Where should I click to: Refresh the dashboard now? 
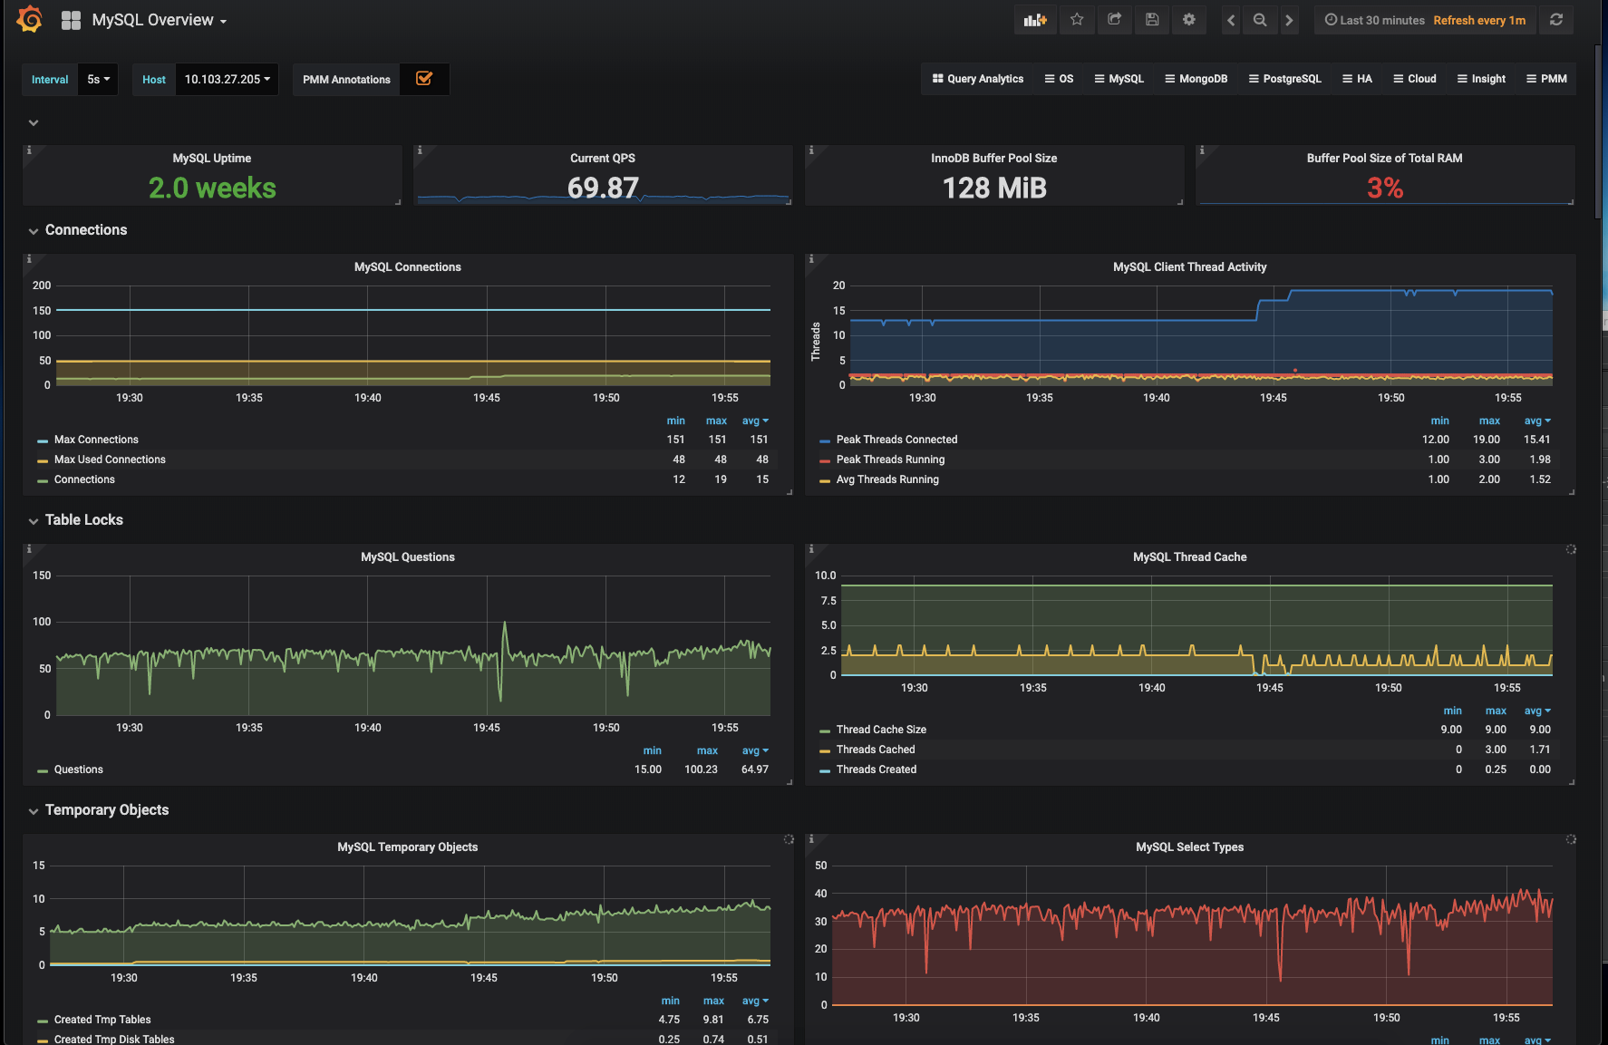[1555, 20]
